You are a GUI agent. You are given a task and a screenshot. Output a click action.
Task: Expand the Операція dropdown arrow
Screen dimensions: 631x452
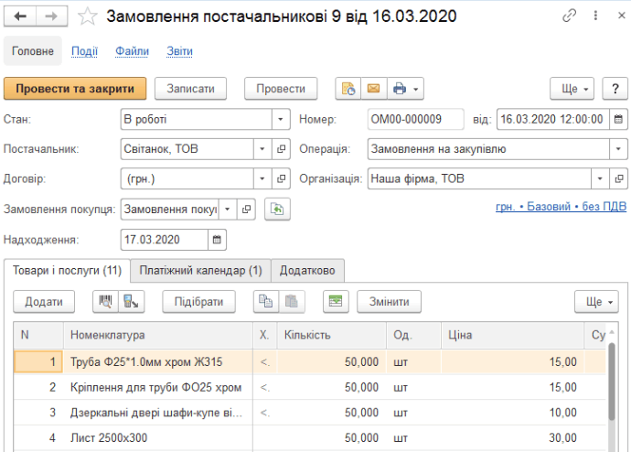point(618,149)
